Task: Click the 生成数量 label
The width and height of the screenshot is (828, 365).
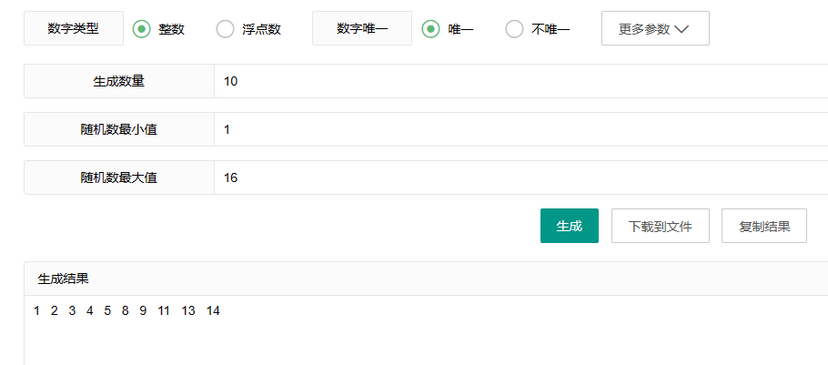Action: pos(119,81)
